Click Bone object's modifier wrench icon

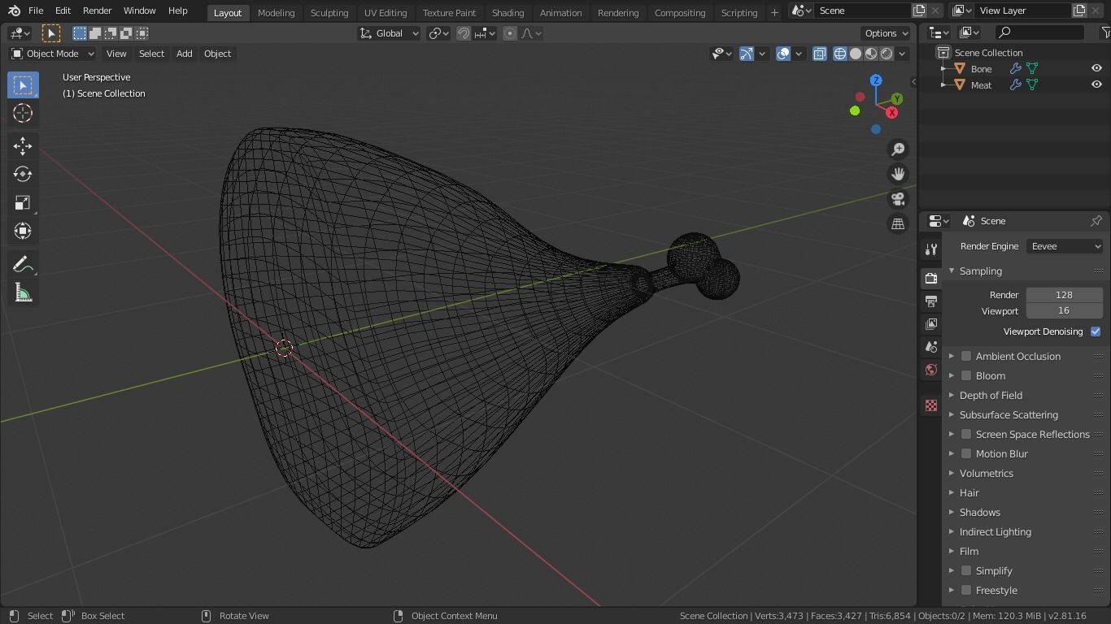(1016, 69)
